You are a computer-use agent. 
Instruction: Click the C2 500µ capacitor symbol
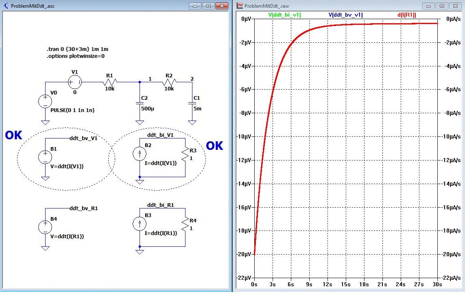click(140, 104)
